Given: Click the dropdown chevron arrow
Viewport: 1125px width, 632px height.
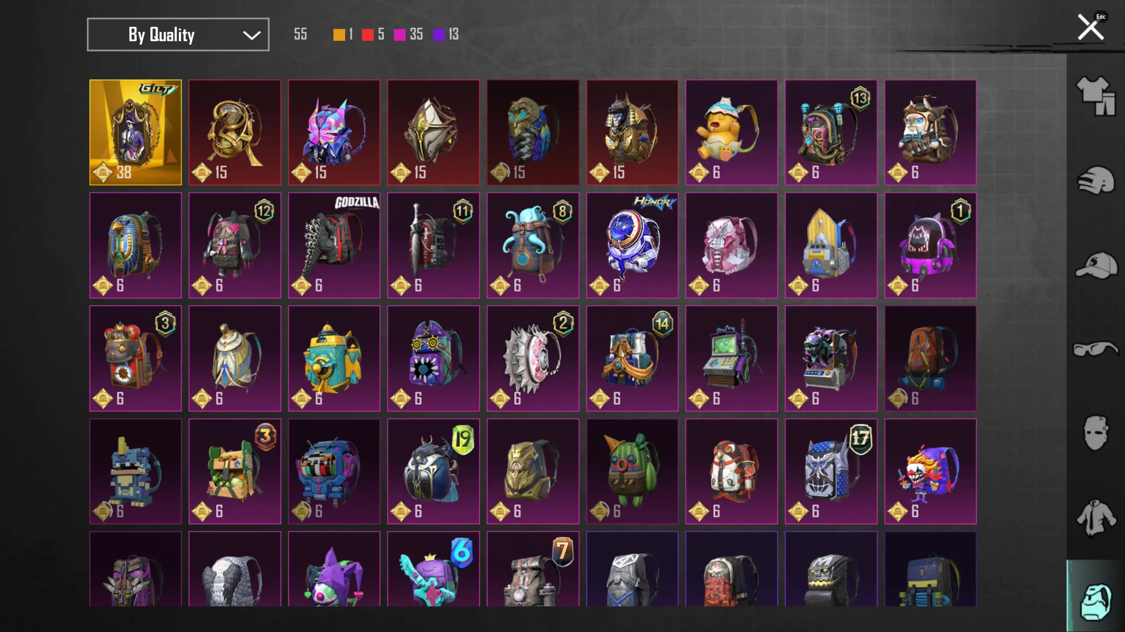Looking at the screenshot, I should coord(251,35).
